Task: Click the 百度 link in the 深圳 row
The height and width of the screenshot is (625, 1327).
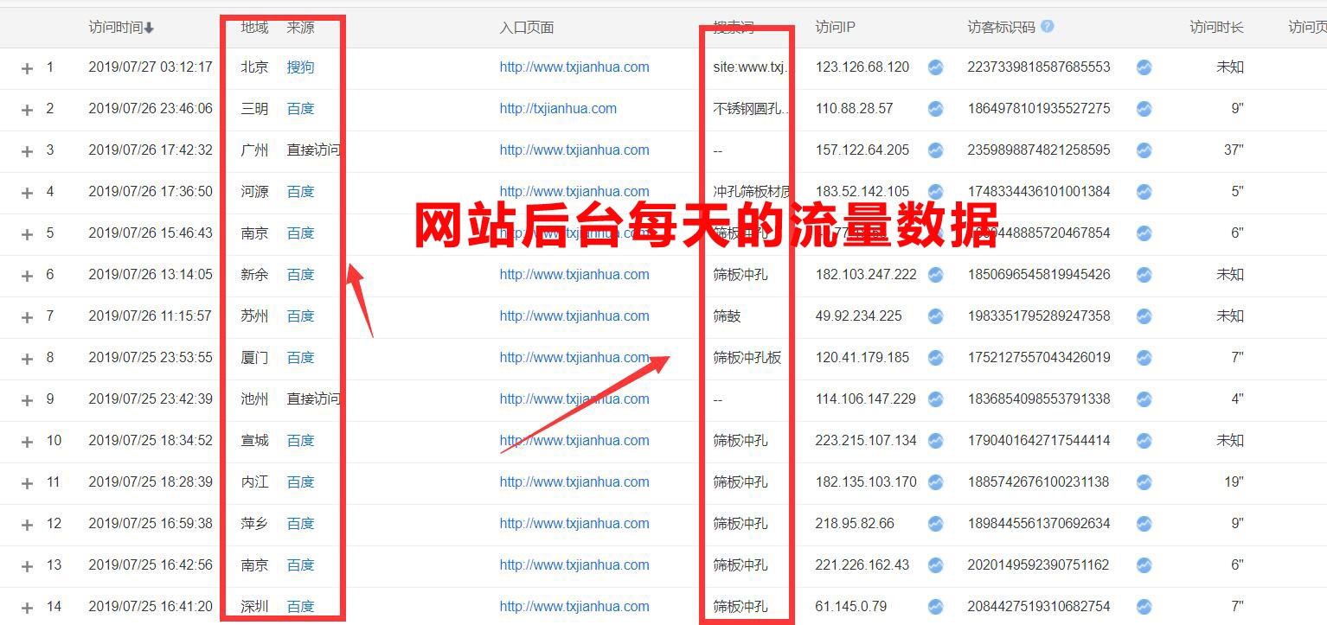Action: 300,606
